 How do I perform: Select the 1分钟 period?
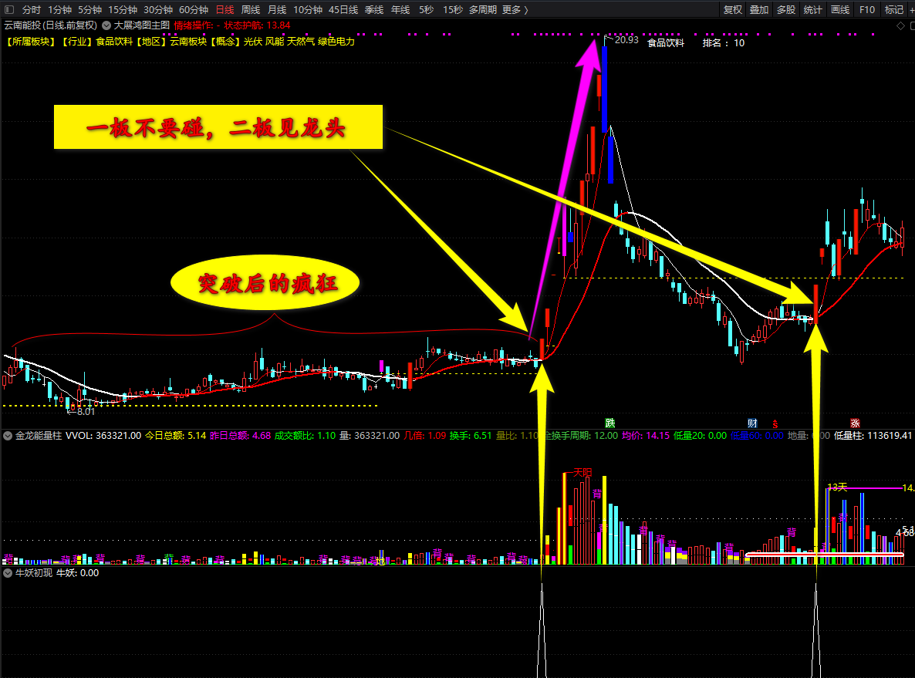pyautogui.click(x=59, y=10)
